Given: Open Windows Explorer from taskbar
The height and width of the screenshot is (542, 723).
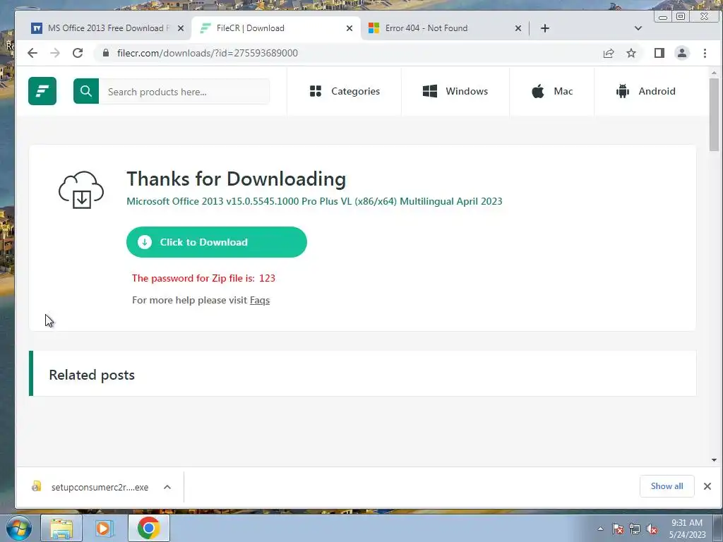Looking at the screenshot, I should tap(61, 528).
